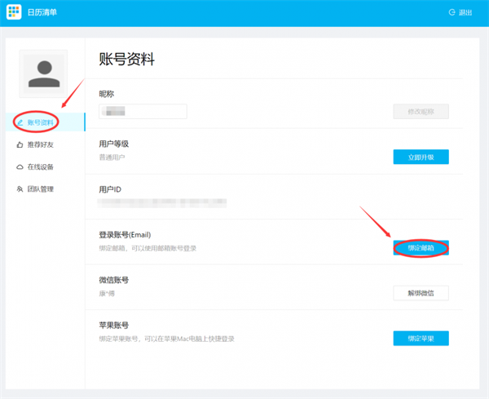
Task: Select the 账号资料 sidebar tab
Action: pos(41,122)
